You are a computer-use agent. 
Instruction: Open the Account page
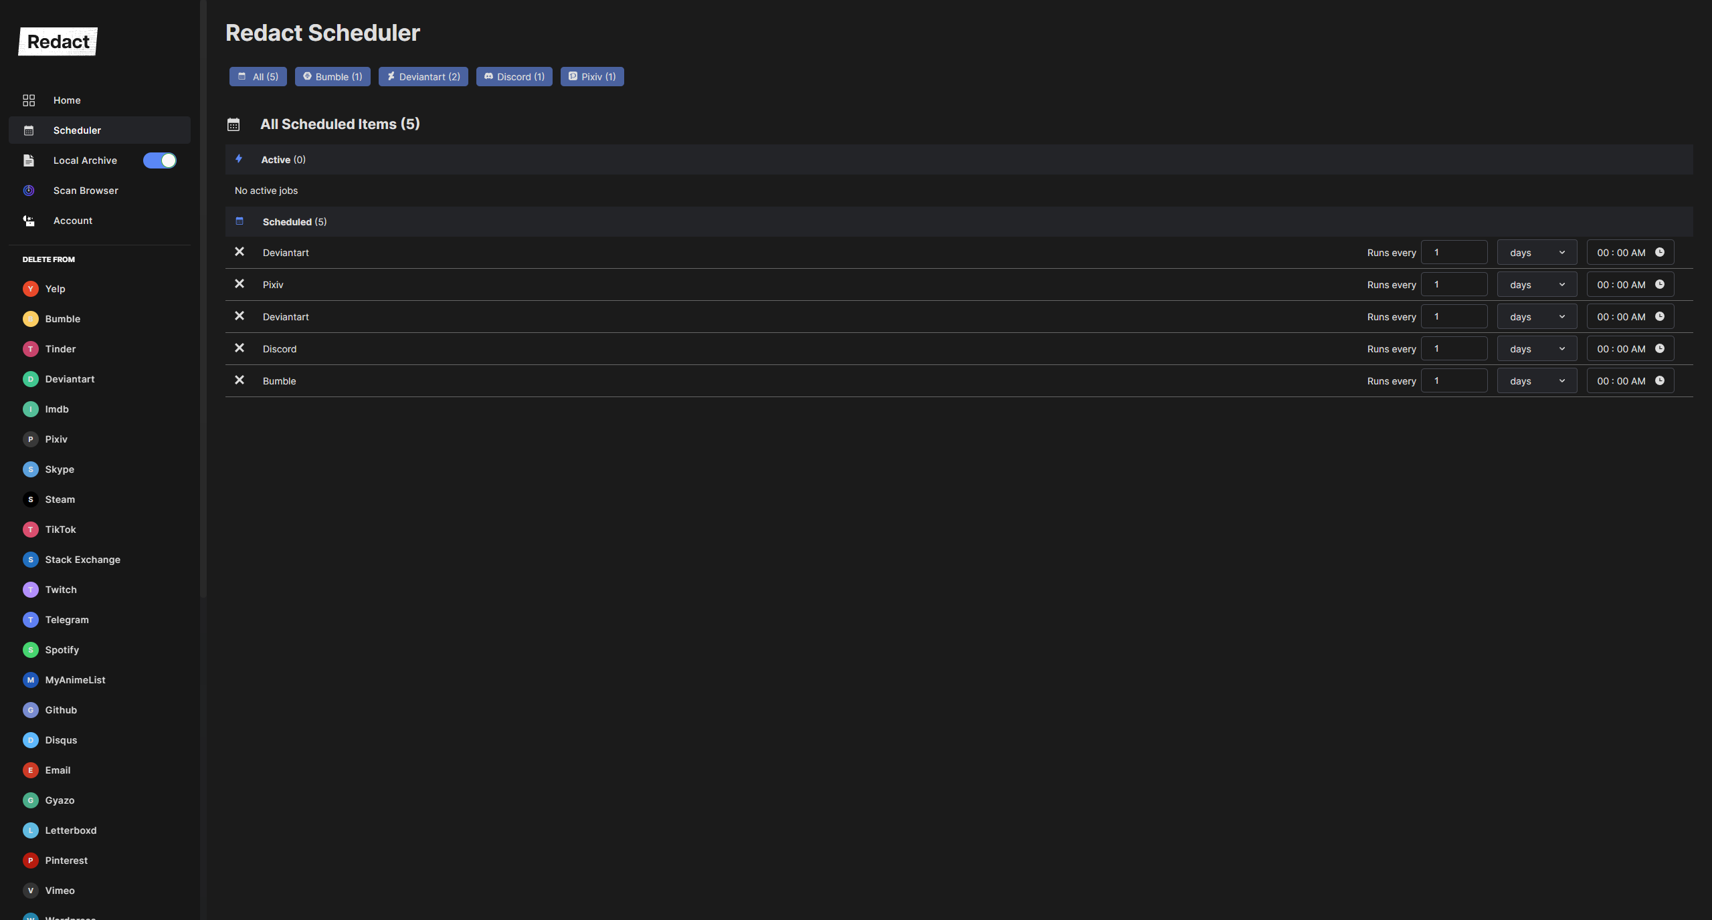(73, 221)
